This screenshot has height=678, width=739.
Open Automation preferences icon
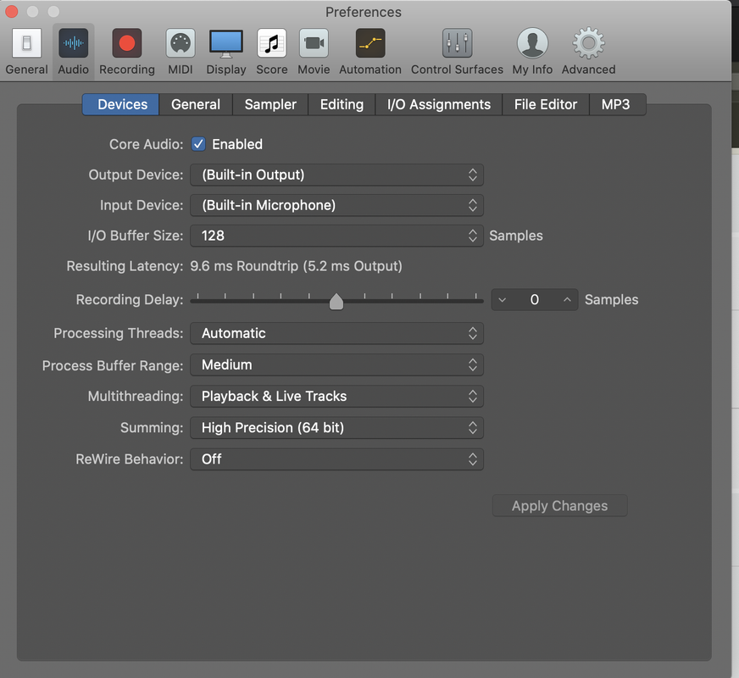370,43
